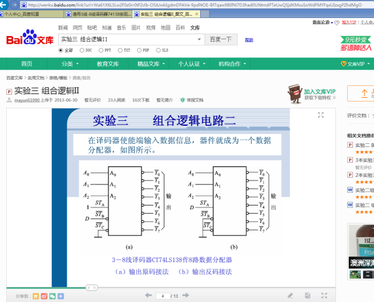Click 实用文档 breadcrumb link
Screen dimensions: 374x302
tap(36, 78)
